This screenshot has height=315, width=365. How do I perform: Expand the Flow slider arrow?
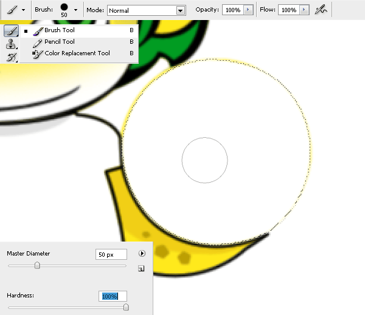pyautogui.click(x=304, y=10)
